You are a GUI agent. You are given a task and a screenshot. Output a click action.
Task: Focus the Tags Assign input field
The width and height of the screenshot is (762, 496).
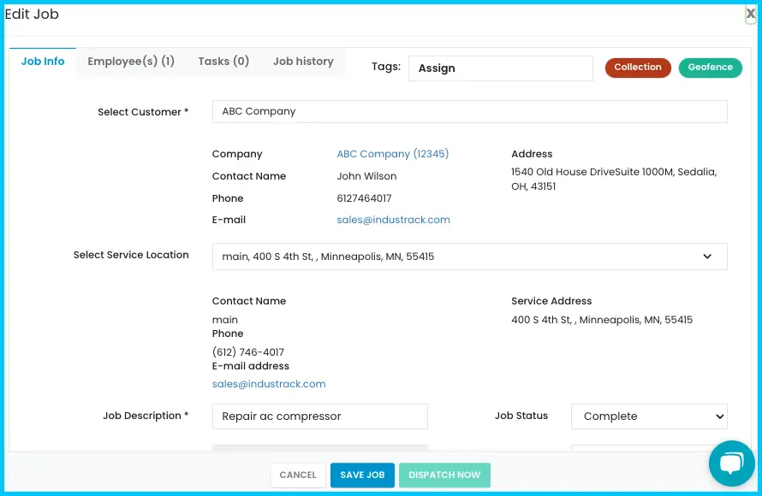(501, 68)
